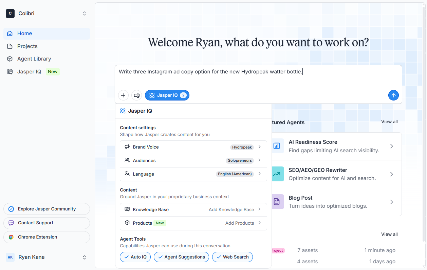The height and width of the screenshot is (270, 427).
Task: Open the Blog Post agent
Action: pyautogui.click(x=336, y=202)
